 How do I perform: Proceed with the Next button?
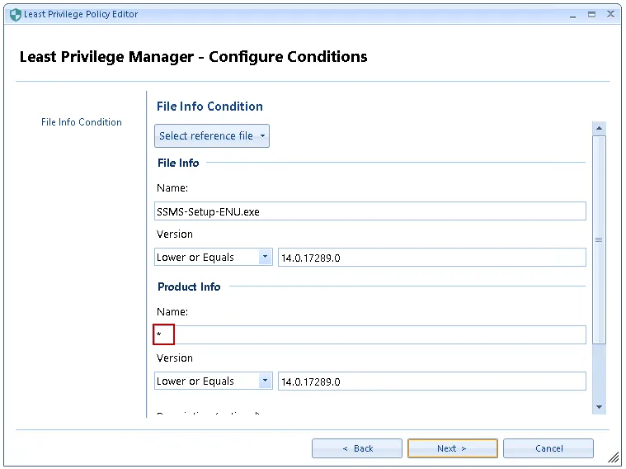[452, 448]
